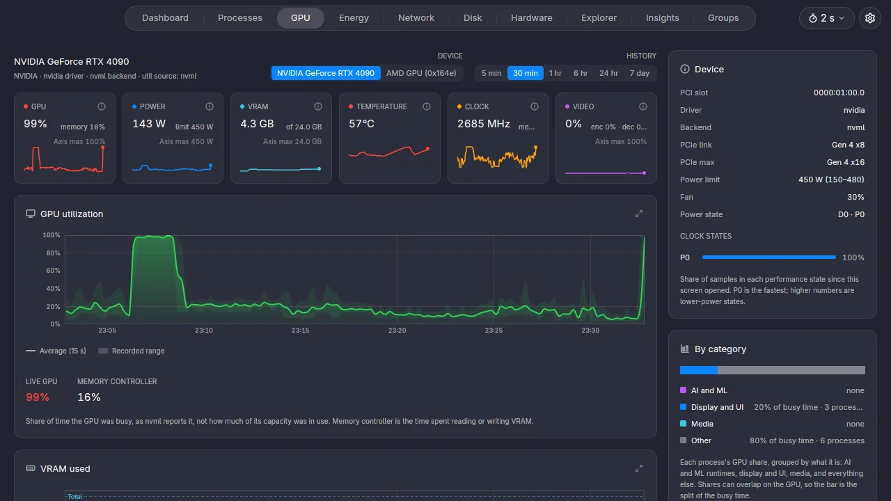This screenshot has height=501, width=891.
Task: Expand the VRAM used chart
Action: click(639, 468)
